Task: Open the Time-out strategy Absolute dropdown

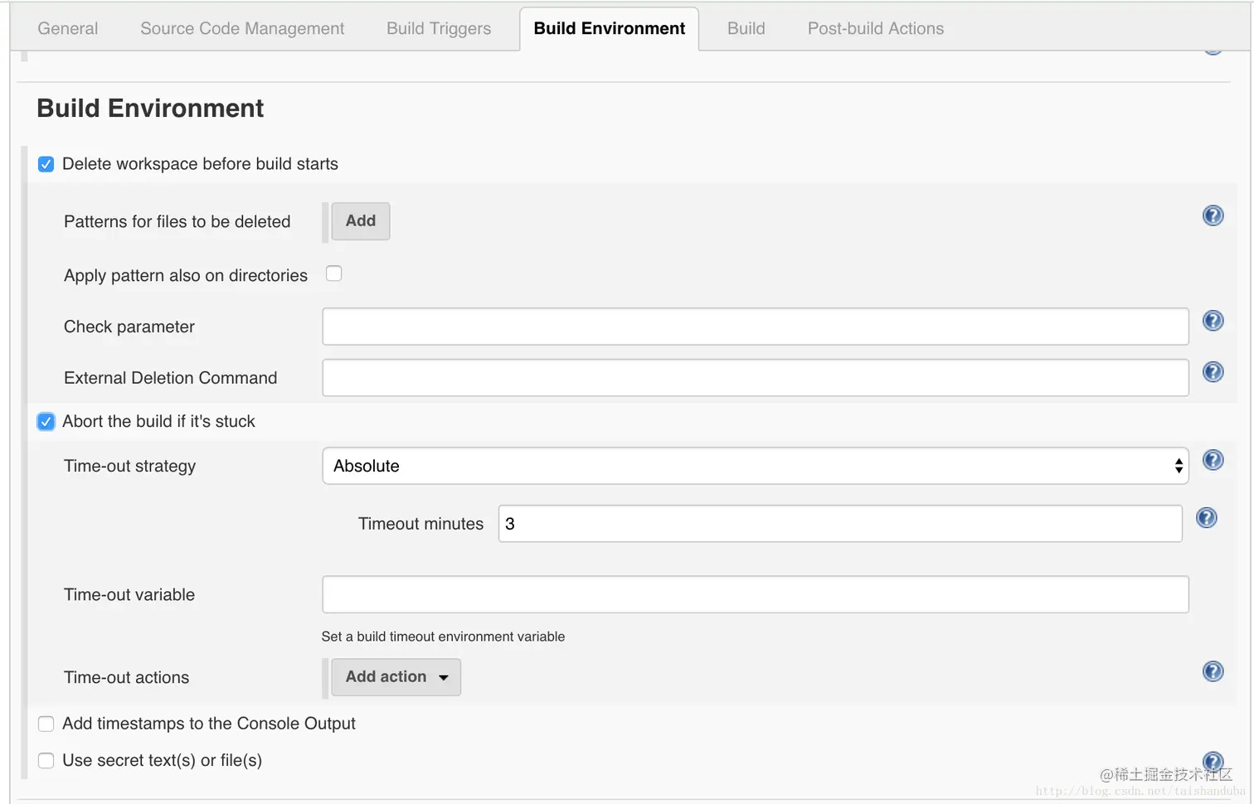Action: pyautogui.click(x=755, y=466)
